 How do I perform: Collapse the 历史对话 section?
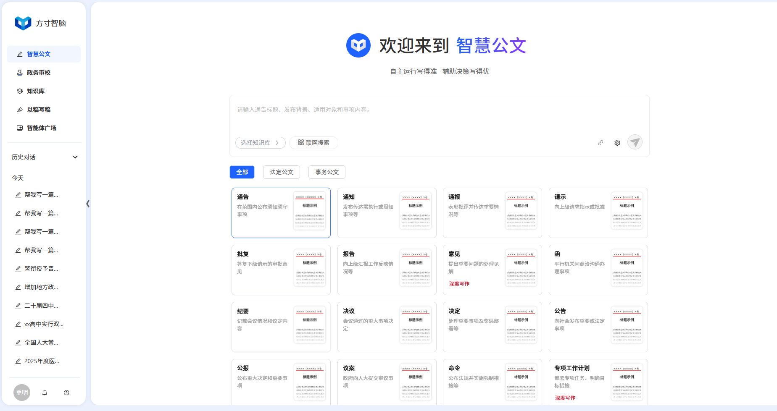[75, 157]
